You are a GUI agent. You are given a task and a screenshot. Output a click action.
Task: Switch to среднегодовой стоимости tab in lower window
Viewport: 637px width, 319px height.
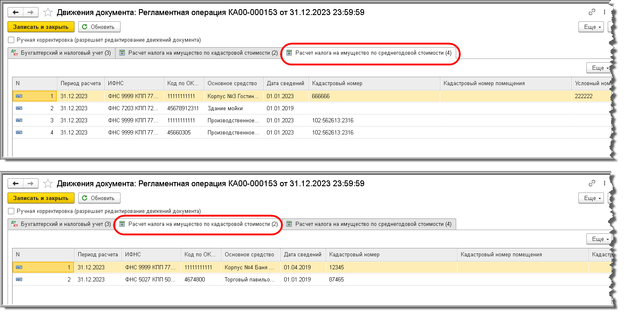click(369, 224)
